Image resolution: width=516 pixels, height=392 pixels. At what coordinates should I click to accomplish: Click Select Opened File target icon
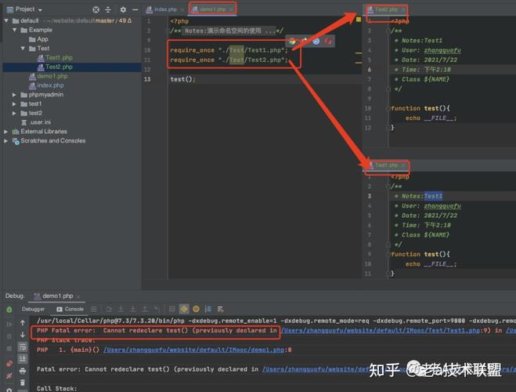(96, 9)
